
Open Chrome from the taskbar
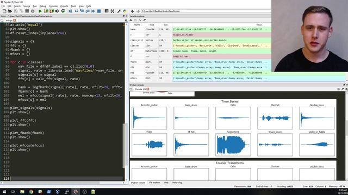point(31,192)
